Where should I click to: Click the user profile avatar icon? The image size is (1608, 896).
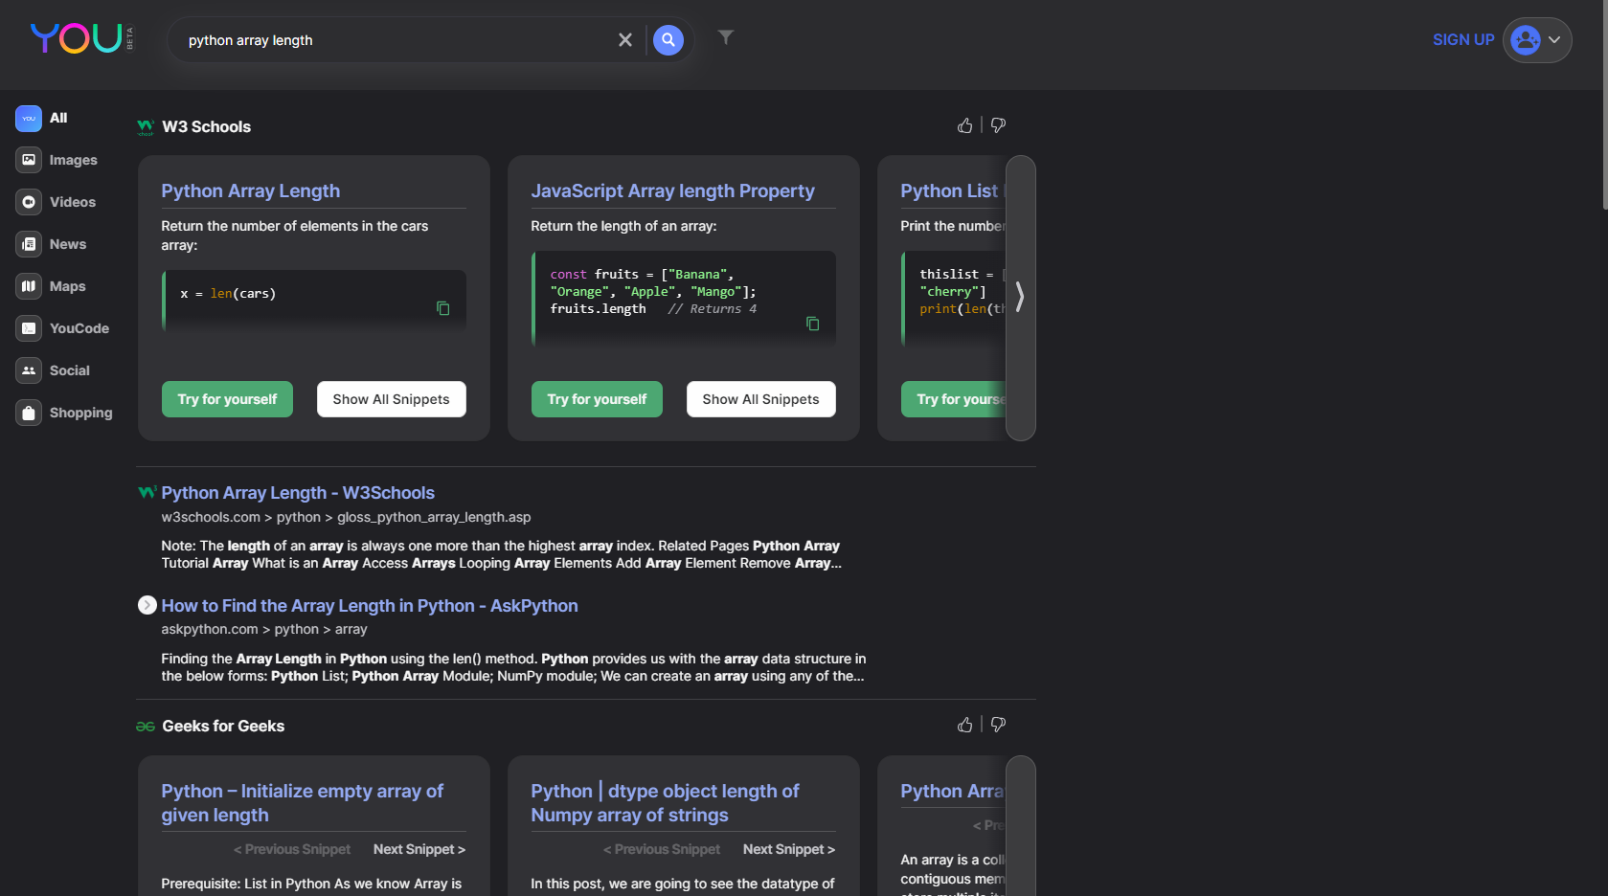(x=1526, y=40)
